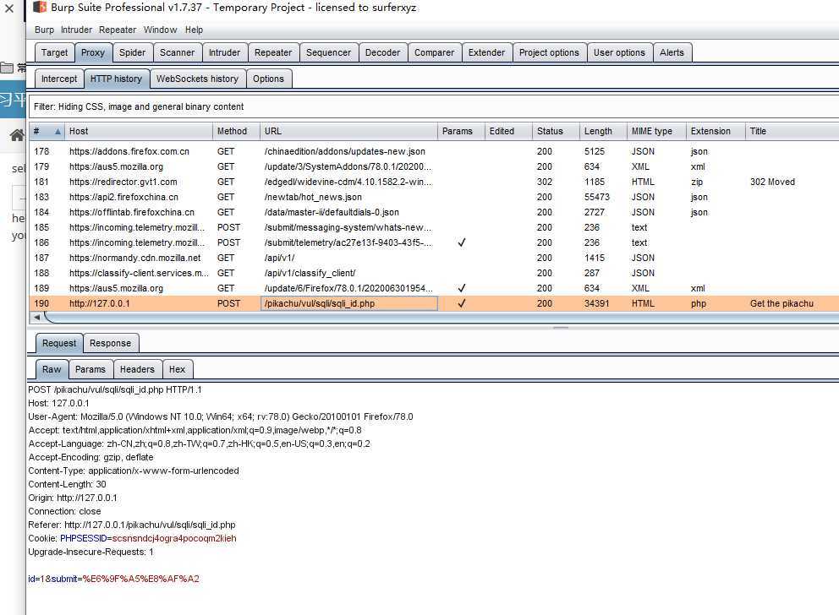Switch to the Spider tab
This screenshot has height=615, width=839.
tap(132, 52)
